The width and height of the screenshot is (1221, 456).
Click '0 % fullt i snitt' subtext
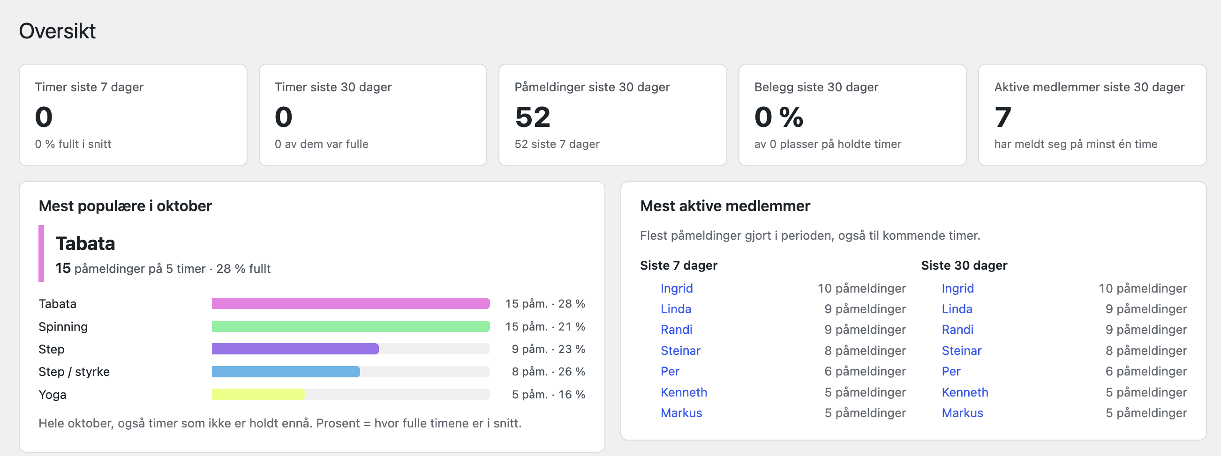click(x=73, y=144)
